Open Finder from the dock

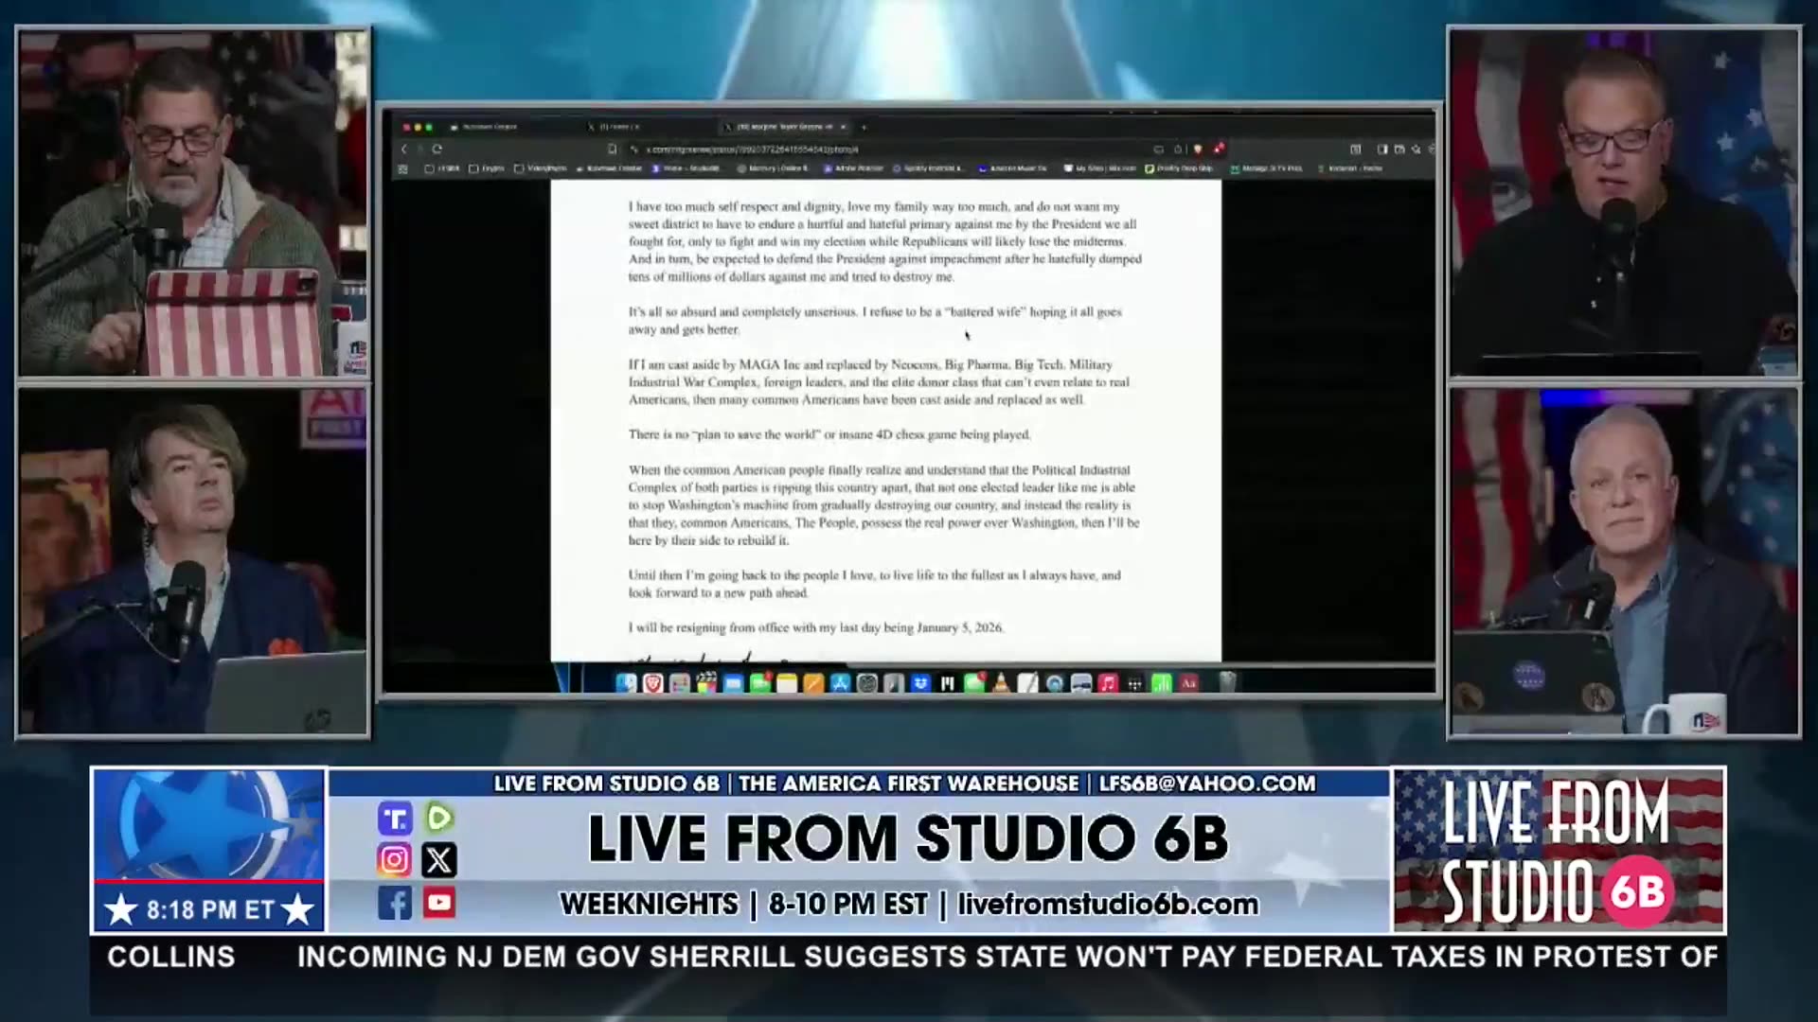(626, 683)
